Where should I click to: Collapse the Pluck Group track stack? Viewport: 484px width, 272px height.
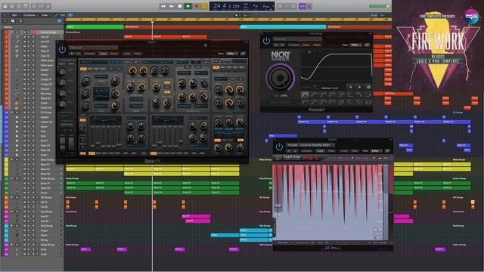(x=12, y=178)
